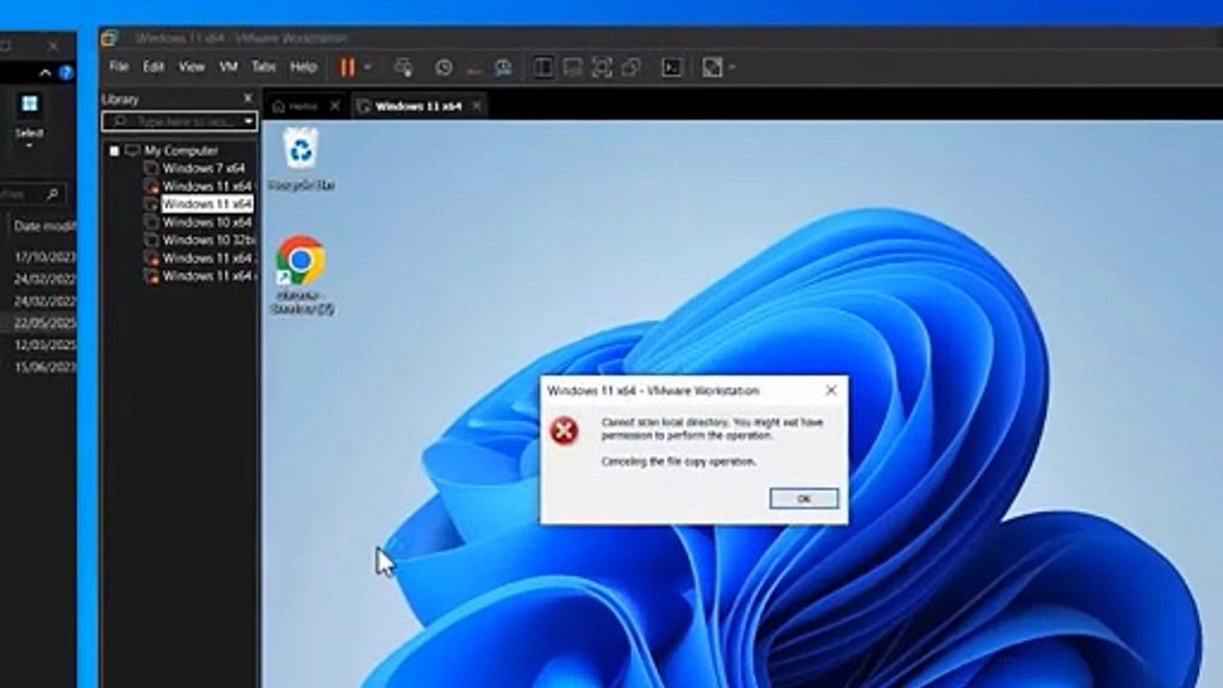Click the stretch guest display icon

pos(712,67)
